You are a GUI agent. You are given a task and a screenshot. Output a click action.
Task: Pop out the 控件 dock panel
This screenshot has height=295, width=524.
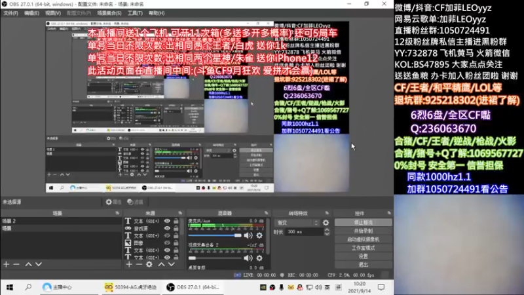(389, 213)
